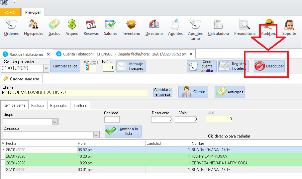Open Huespedes guest list
This screenshot has height=179, width=302.
pyautogui.click(x=34, y=28)
